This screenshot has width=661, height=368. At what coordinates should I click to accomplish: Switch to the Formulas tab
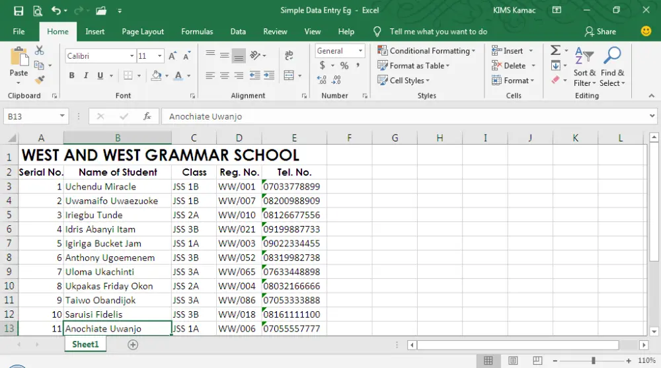pos(197,32)
